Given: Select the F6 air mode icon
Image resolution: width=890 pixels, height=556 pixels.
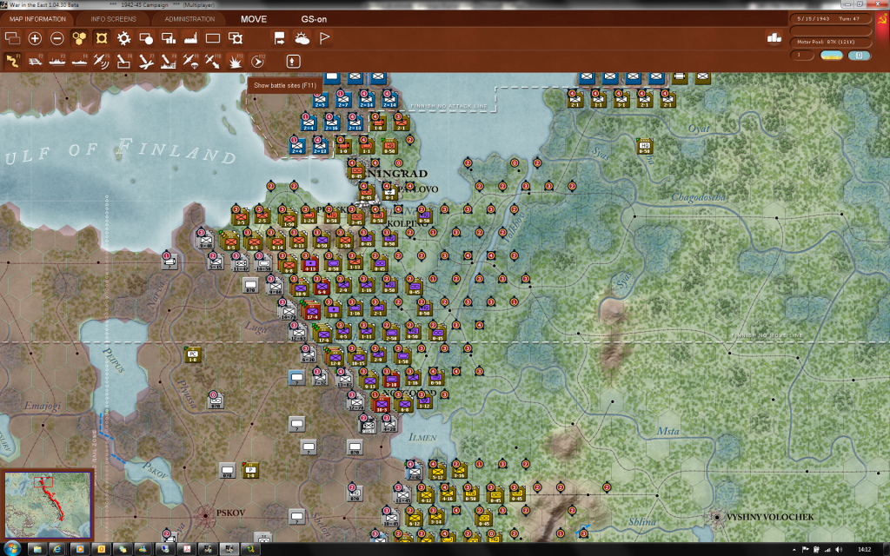Looking at the screenshot, I should pos(123,61).
